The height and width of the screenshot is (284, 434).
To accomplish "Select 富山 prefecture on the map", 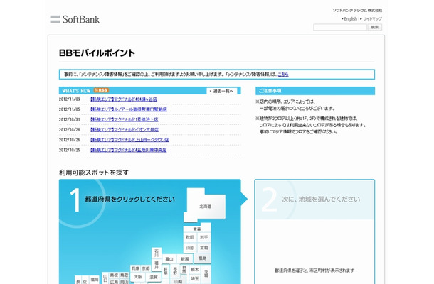I will coord(169,259).
